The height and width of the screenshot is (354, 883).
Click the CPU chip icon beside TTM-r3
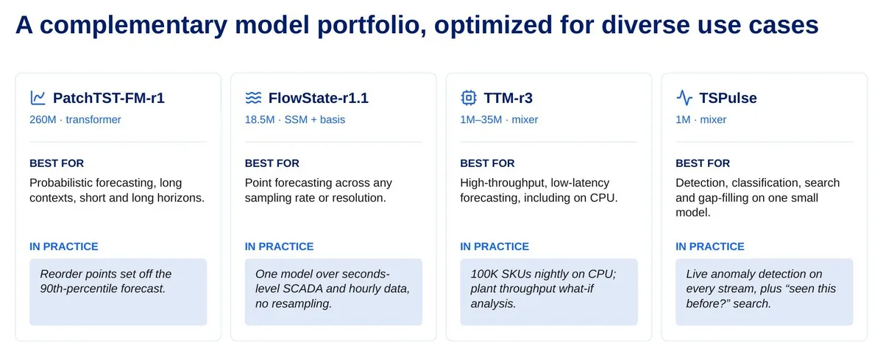point(468,98)
